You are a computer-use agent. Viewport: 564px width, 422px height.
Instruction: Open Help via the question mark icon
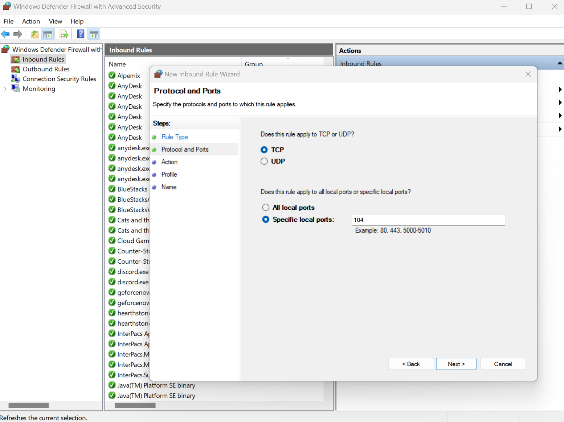point(81,34)
